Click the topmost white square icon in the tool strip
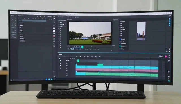The image size is (181, 104). point(54,28)
